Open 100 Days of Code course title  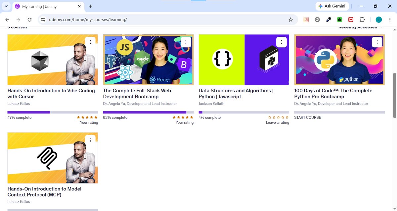click(333, 94)
